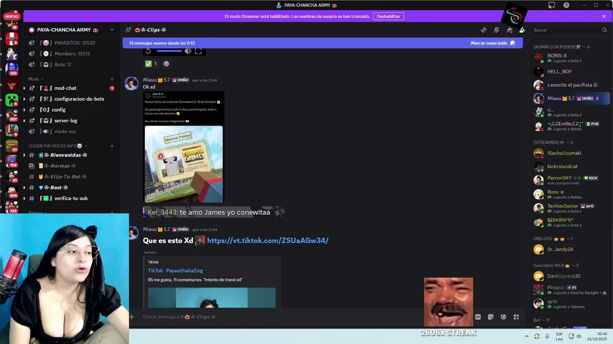Open PAYA-CHANCHA ARMY server dropdown
Image resolution: width=613 pixels, height=344 pixels.
point(112,30)
